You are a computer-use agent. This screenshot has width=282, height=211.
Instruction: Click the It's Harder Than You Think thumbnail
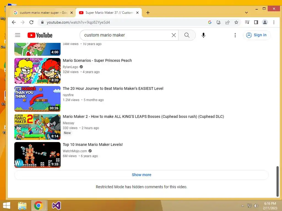pos(37,99)
